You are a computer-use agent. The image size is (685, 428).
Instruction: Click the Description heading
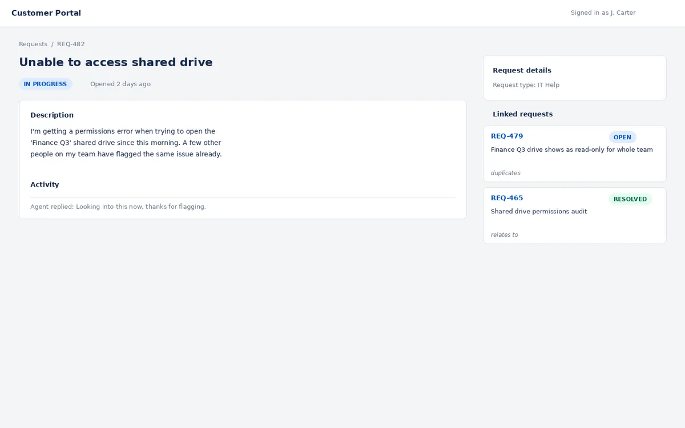[x=52, y=115]
